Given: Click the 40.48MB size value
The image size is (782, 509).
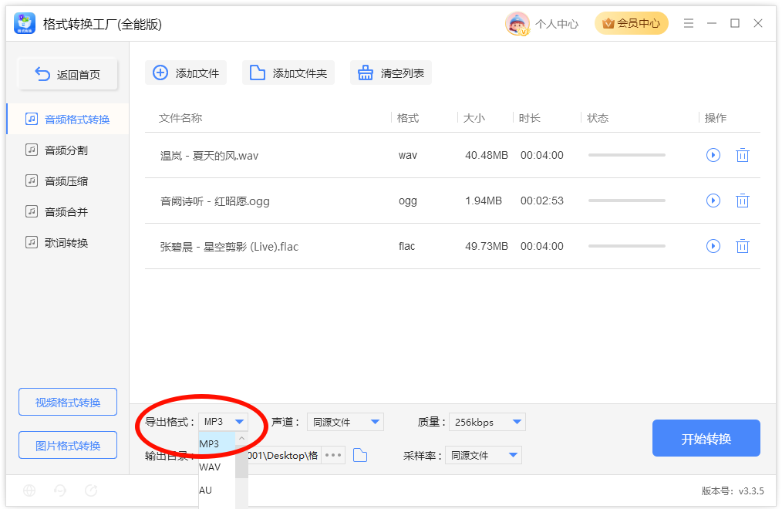Looking at the screenshot, I should [487, 155].
